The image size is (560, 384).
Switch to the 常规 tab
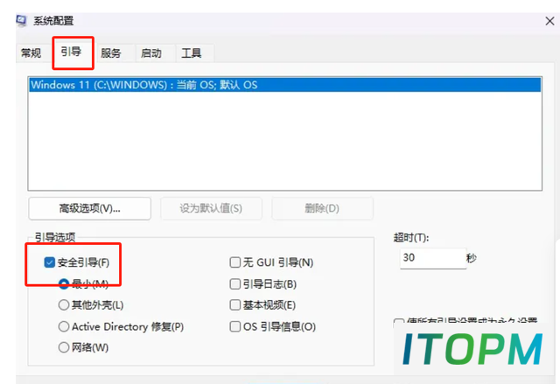click(x=31, y=53)
